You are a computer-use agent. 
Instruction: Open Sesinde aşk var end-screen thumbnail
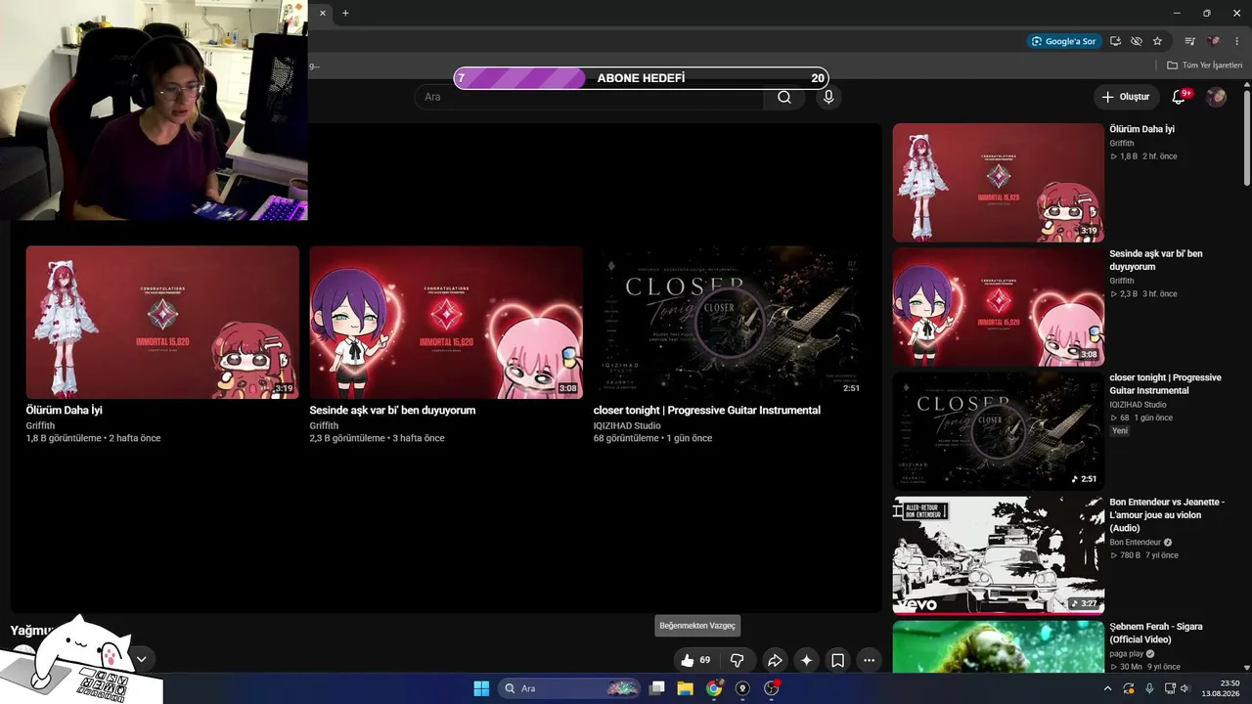(x=446, y=322)
